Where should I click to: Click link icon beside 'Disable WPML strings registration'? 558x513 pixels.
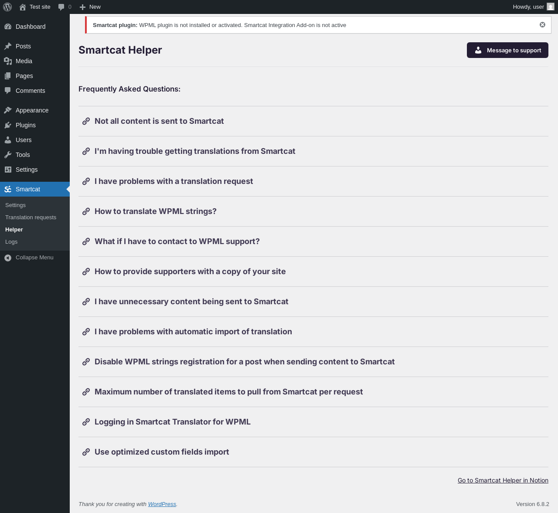click(x=86, y=362)
